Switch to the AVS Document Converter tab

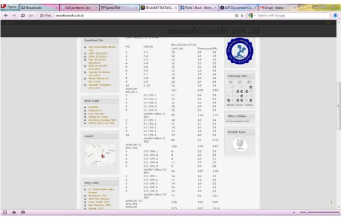[238, 8]
